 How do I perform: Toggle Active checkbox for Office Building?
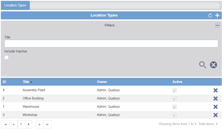[174, 99]
